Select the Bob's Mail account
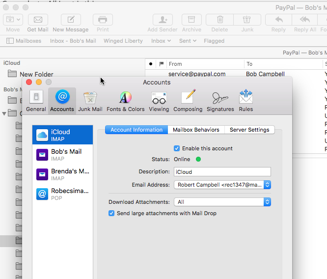The height and width of the screenshot is (279, 327). point(62,155)
